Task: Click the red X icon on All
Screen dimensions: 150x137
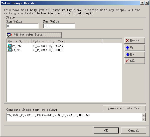Action: (x=127, y=61)
